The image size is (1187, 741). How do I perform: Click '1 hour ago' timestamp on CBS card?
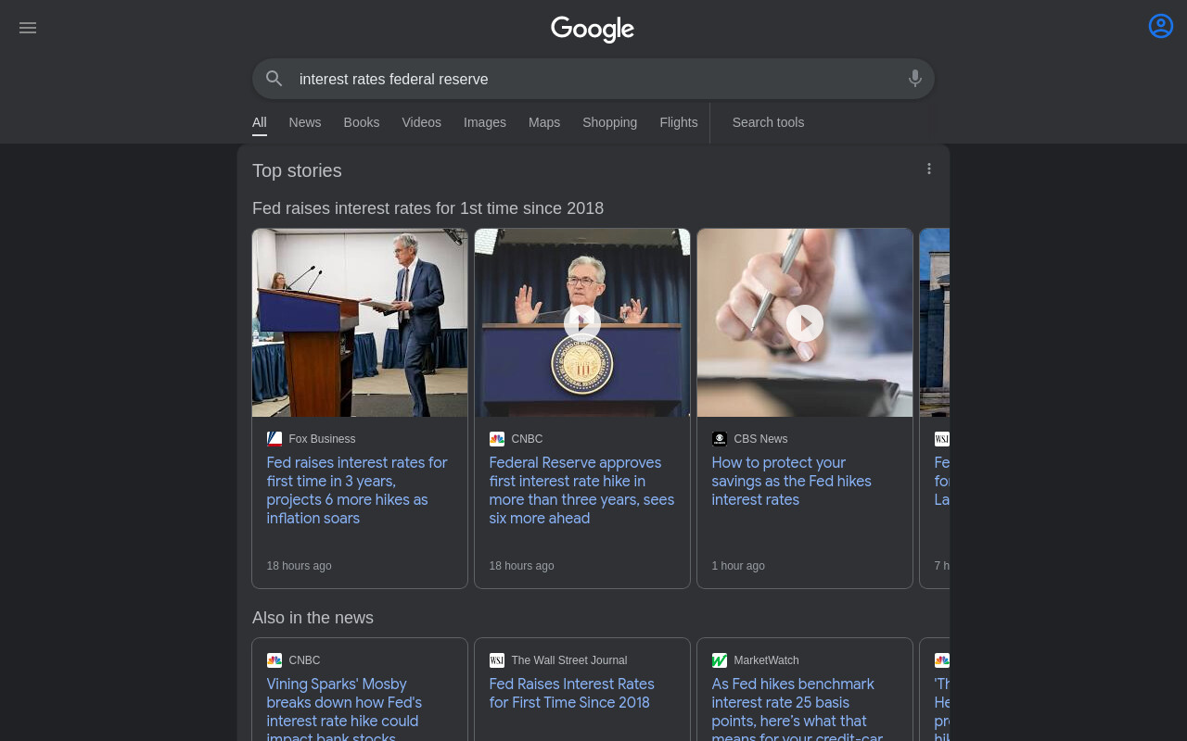[738, 566]
